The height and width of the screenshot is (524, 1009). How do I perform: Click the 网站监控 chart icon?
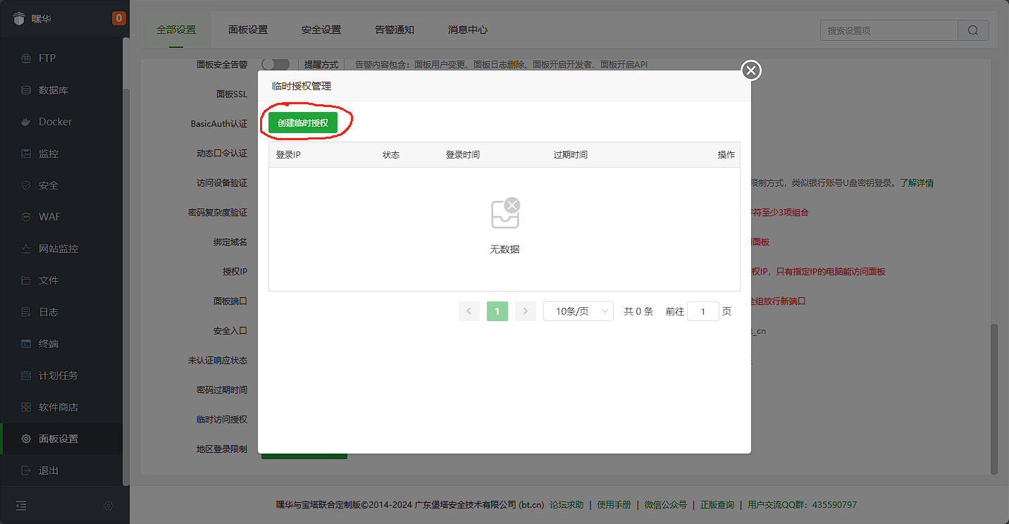[26, 249]
